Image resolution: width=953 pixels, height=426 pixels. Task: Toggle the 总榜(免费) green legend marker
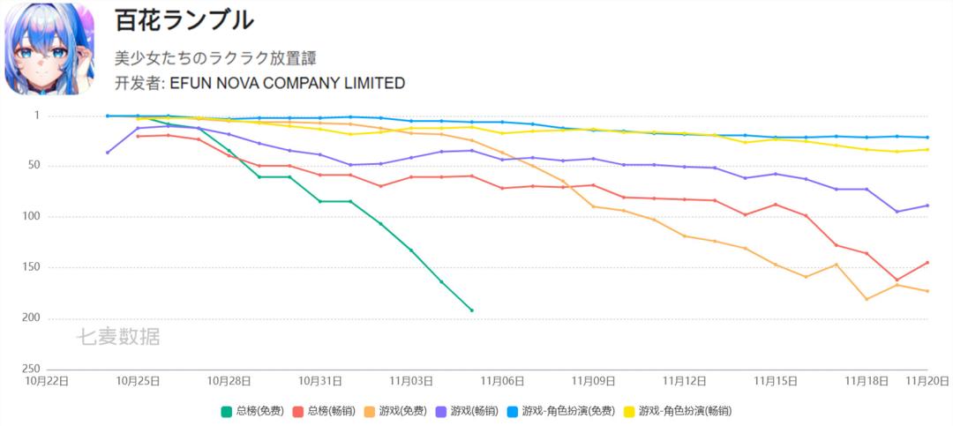pyautogui.click(x=227, y=411)
